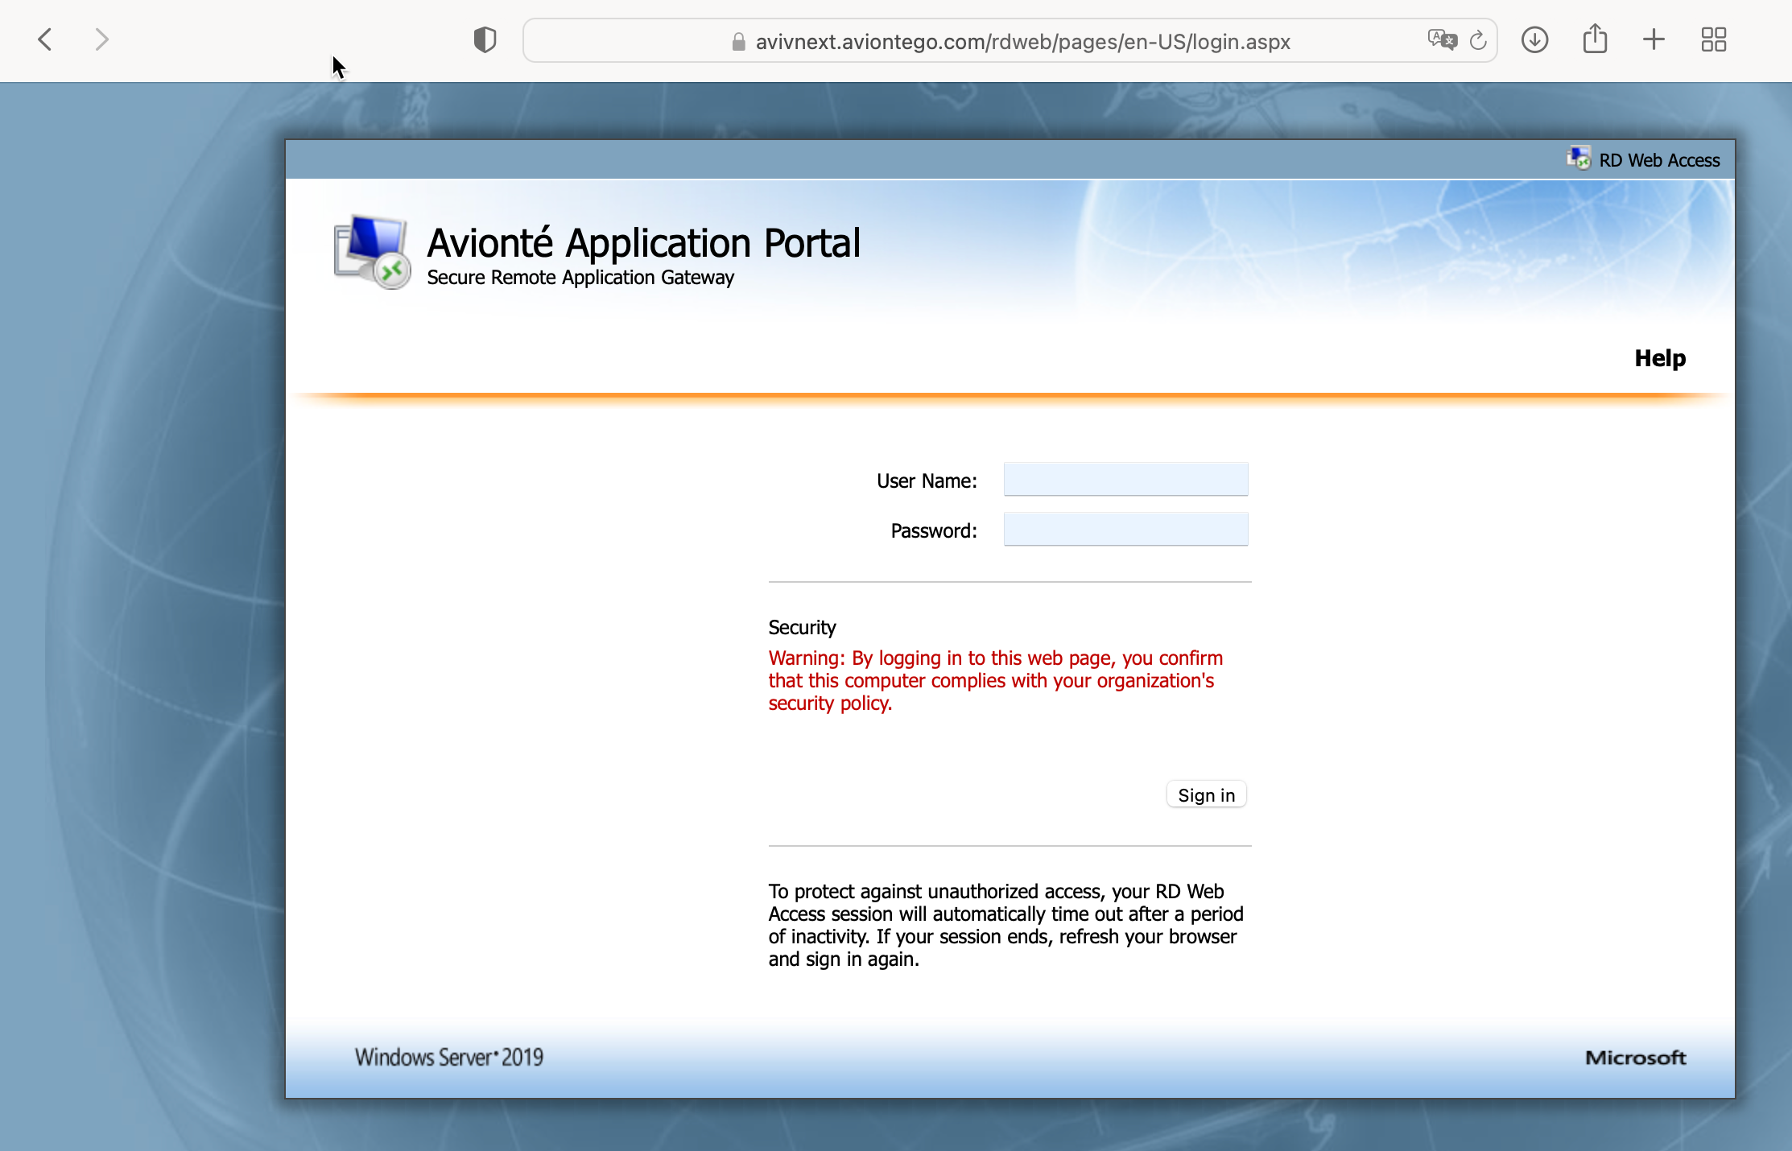The image size is (1792, 1151).
Task: Open the Safari downloads icon
Action: pyautogui.click(x=1534, y=39)
